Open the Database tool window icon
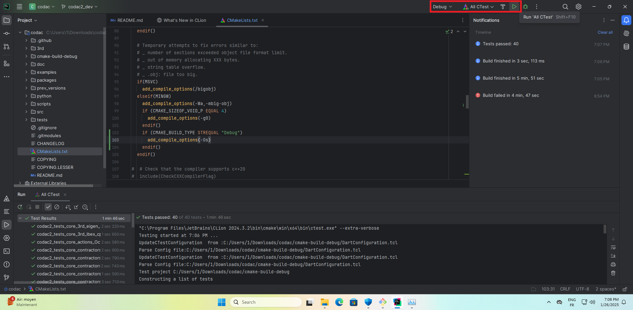633x310 pixels. click(x=626, y=47)
